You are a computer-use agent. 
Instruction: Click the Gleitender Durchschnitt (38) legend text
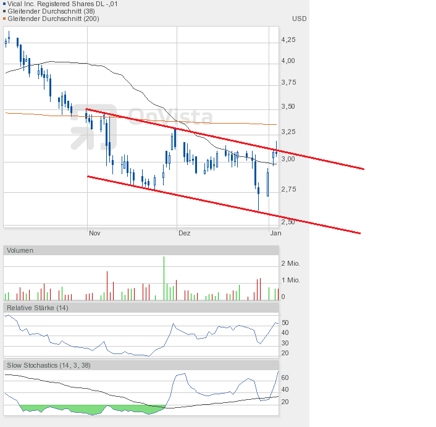[51, 11]
